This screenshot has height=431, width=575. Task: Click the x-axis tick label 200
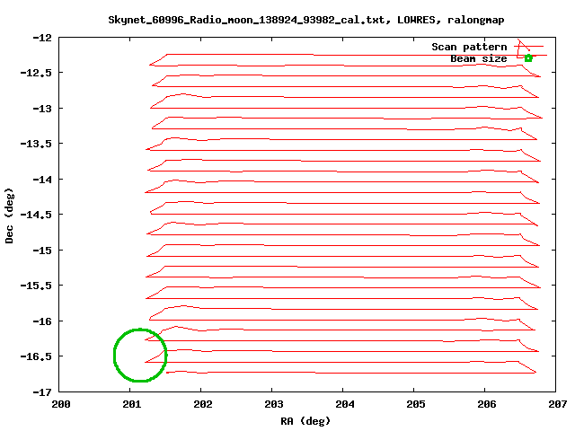61,404
